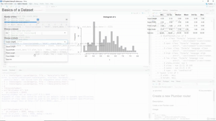Collapse the column list using its arrow
Viewport: 216px width, 121px height.
(65, 42)
